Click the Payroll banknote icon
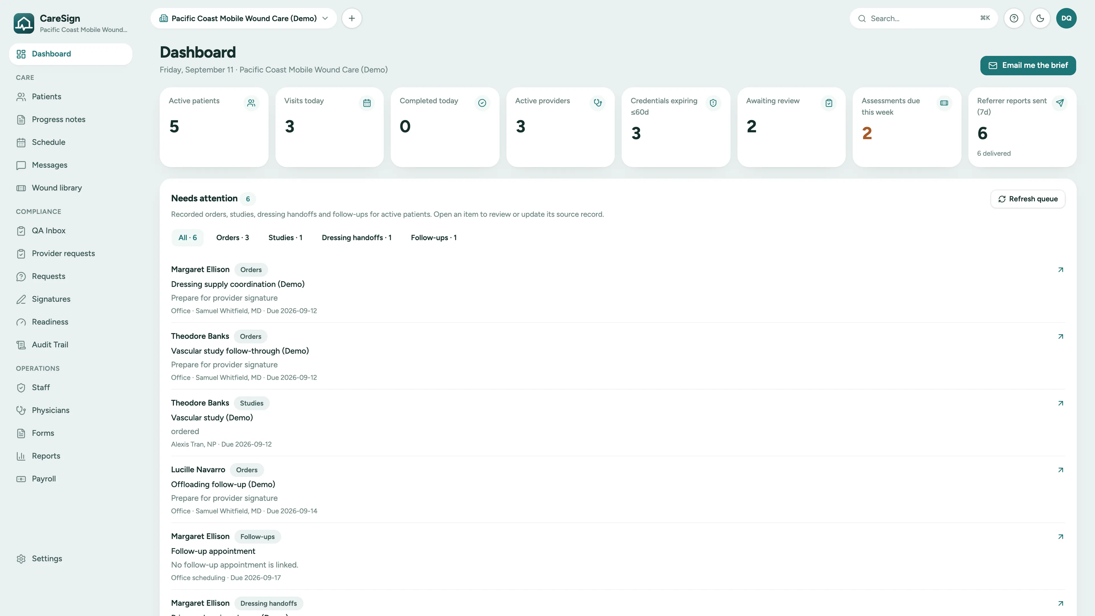 click(21, 479)
